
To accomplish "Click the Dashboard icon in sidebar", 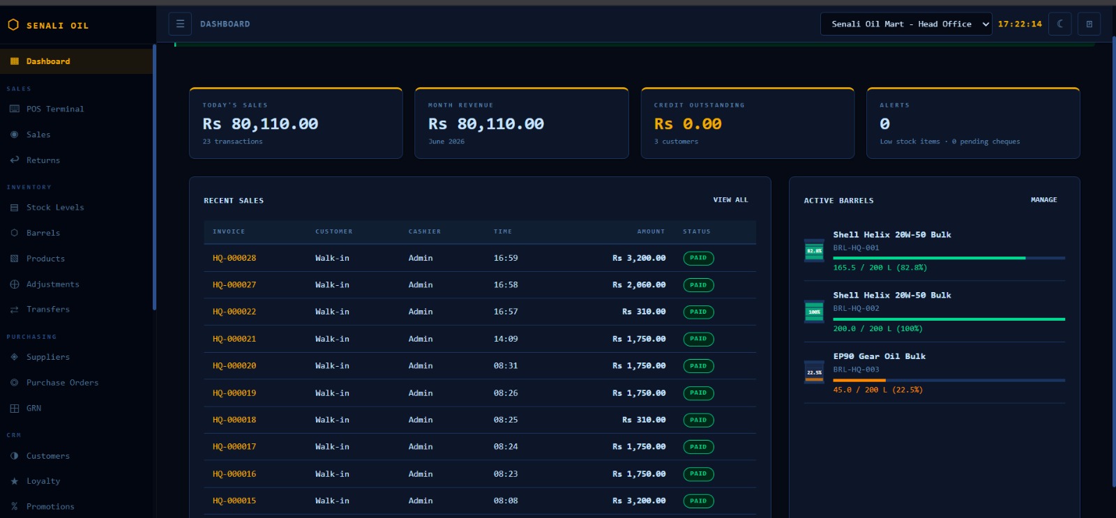I will click(15, 61).
